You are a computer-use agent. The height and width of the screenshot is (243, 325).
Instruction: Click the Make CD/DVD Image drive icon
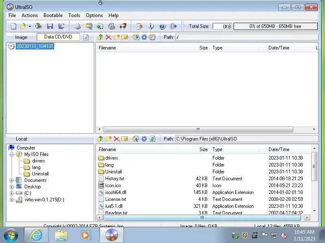(x=78, y=26)
